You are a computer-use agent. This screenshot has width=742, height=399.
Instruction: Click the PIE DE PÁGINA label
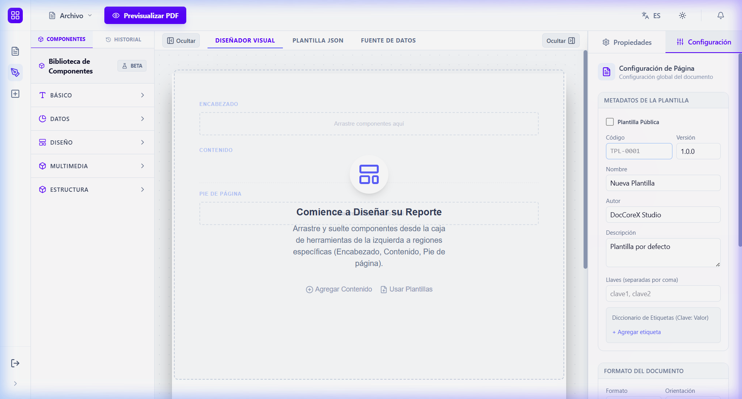(x=220, y=194)
